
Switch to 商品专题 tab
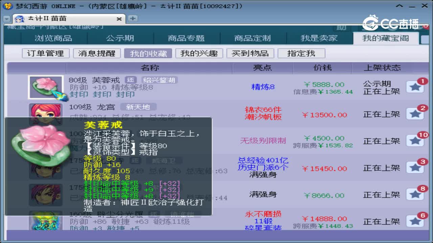tap(186, 38)
